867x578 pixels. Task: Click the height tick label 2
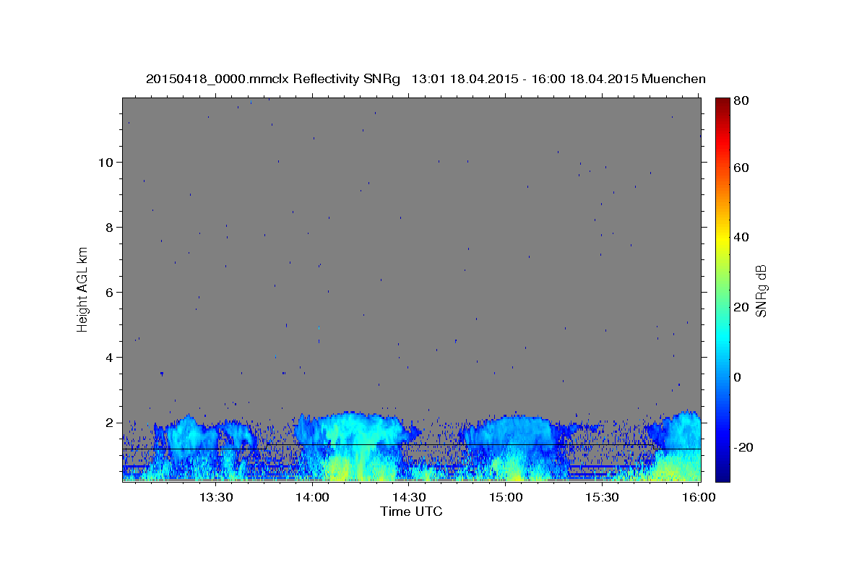(109, 422)
